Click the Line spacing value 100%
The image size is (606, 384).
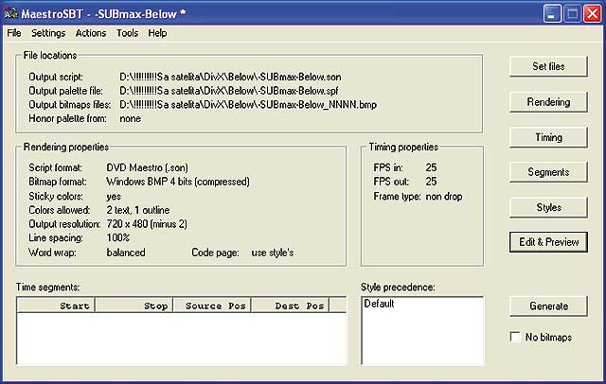click(117, 237)
